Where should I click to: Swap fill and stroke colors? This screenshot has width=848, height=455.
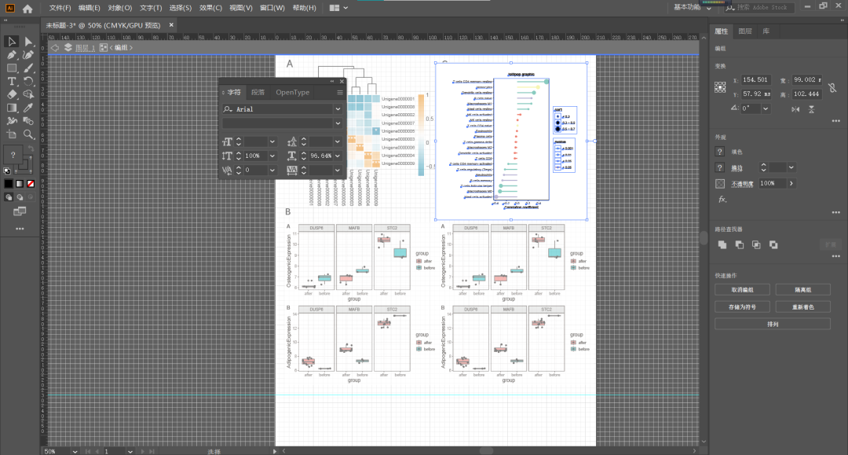(31, 149)
